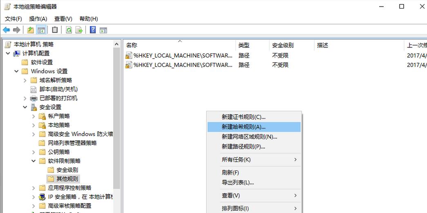
Task: Sort by the 名称 column header
Action: tap(179, 45)
